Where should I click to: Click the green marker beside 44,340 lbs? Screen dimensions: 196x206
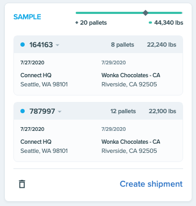[x=150, y=23]
